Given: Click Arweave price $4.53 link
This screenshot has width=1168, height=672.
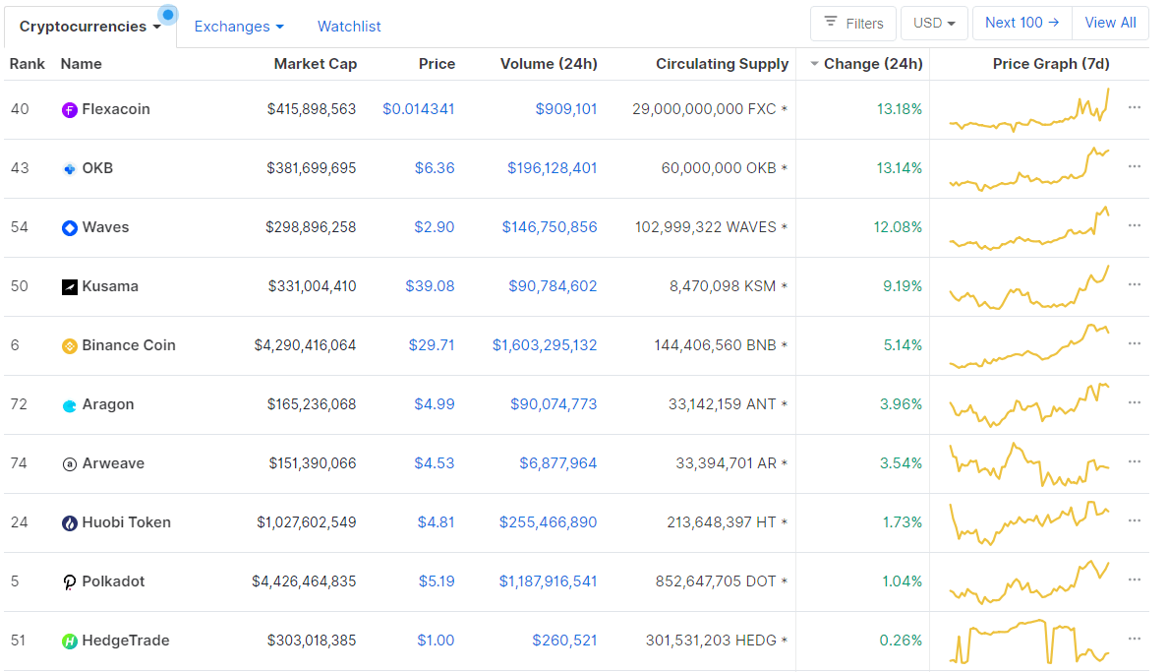Looking at the screenshot, I should (435, 464).
